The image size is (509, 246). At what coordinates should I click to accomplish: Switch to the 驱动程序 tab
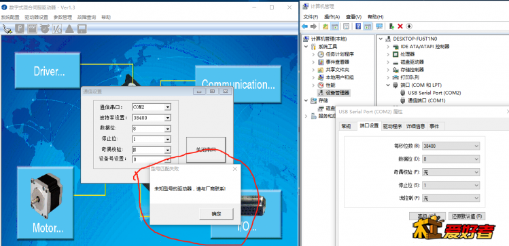click(x=393, y=126)
